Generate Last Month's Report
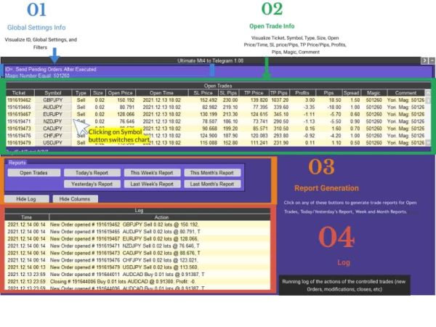Image resolution: width=436 pixels, height=327 pixels. tap(211, 185)
